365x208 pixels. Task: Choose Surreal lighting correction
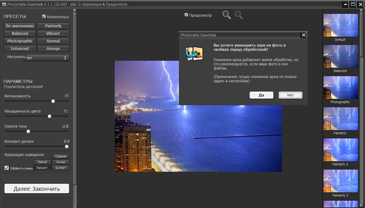61,162
